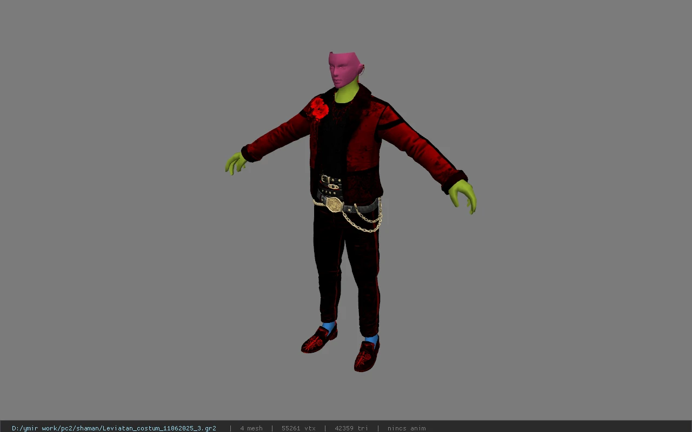
Task: Click the gold belt buckle on the model
Action: point(334,204)
